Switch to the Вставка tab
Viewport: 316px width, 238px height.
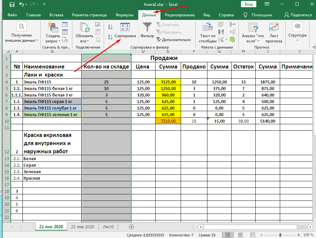pyautogui.click(x=56, y=15)
